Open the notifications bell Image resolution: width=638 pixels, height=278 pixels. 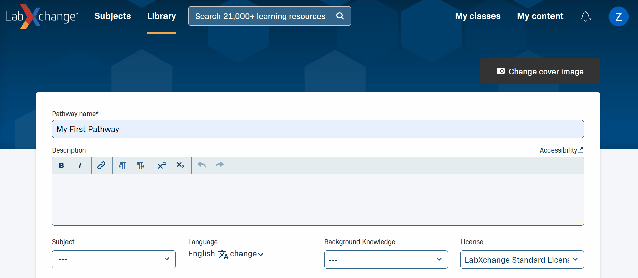(585, 17)
